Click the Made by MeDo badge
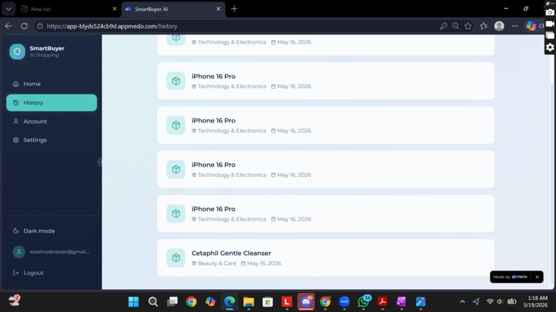The width and height of the screenshot is (556, 312). pos(510,277)
